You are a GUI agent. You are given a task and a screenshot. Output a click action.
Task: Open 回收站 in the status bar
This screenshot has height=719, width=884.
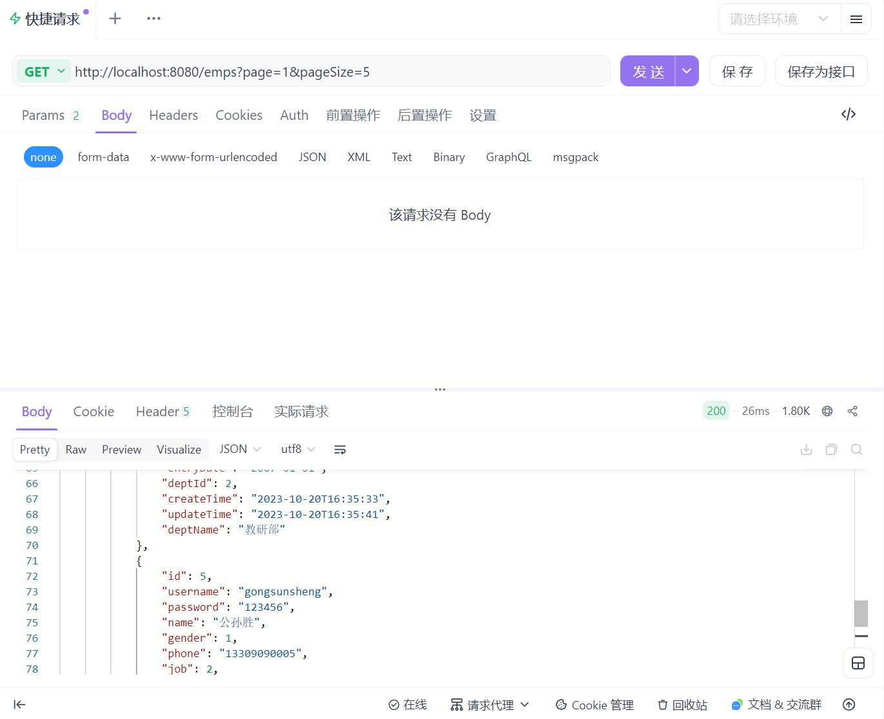point(682,705)
